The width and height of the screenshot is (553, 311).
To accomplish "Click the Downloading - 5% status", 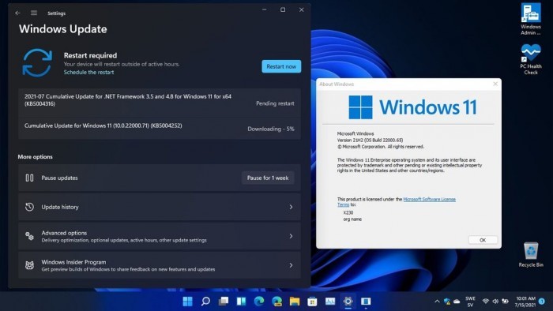I will 270,129.
